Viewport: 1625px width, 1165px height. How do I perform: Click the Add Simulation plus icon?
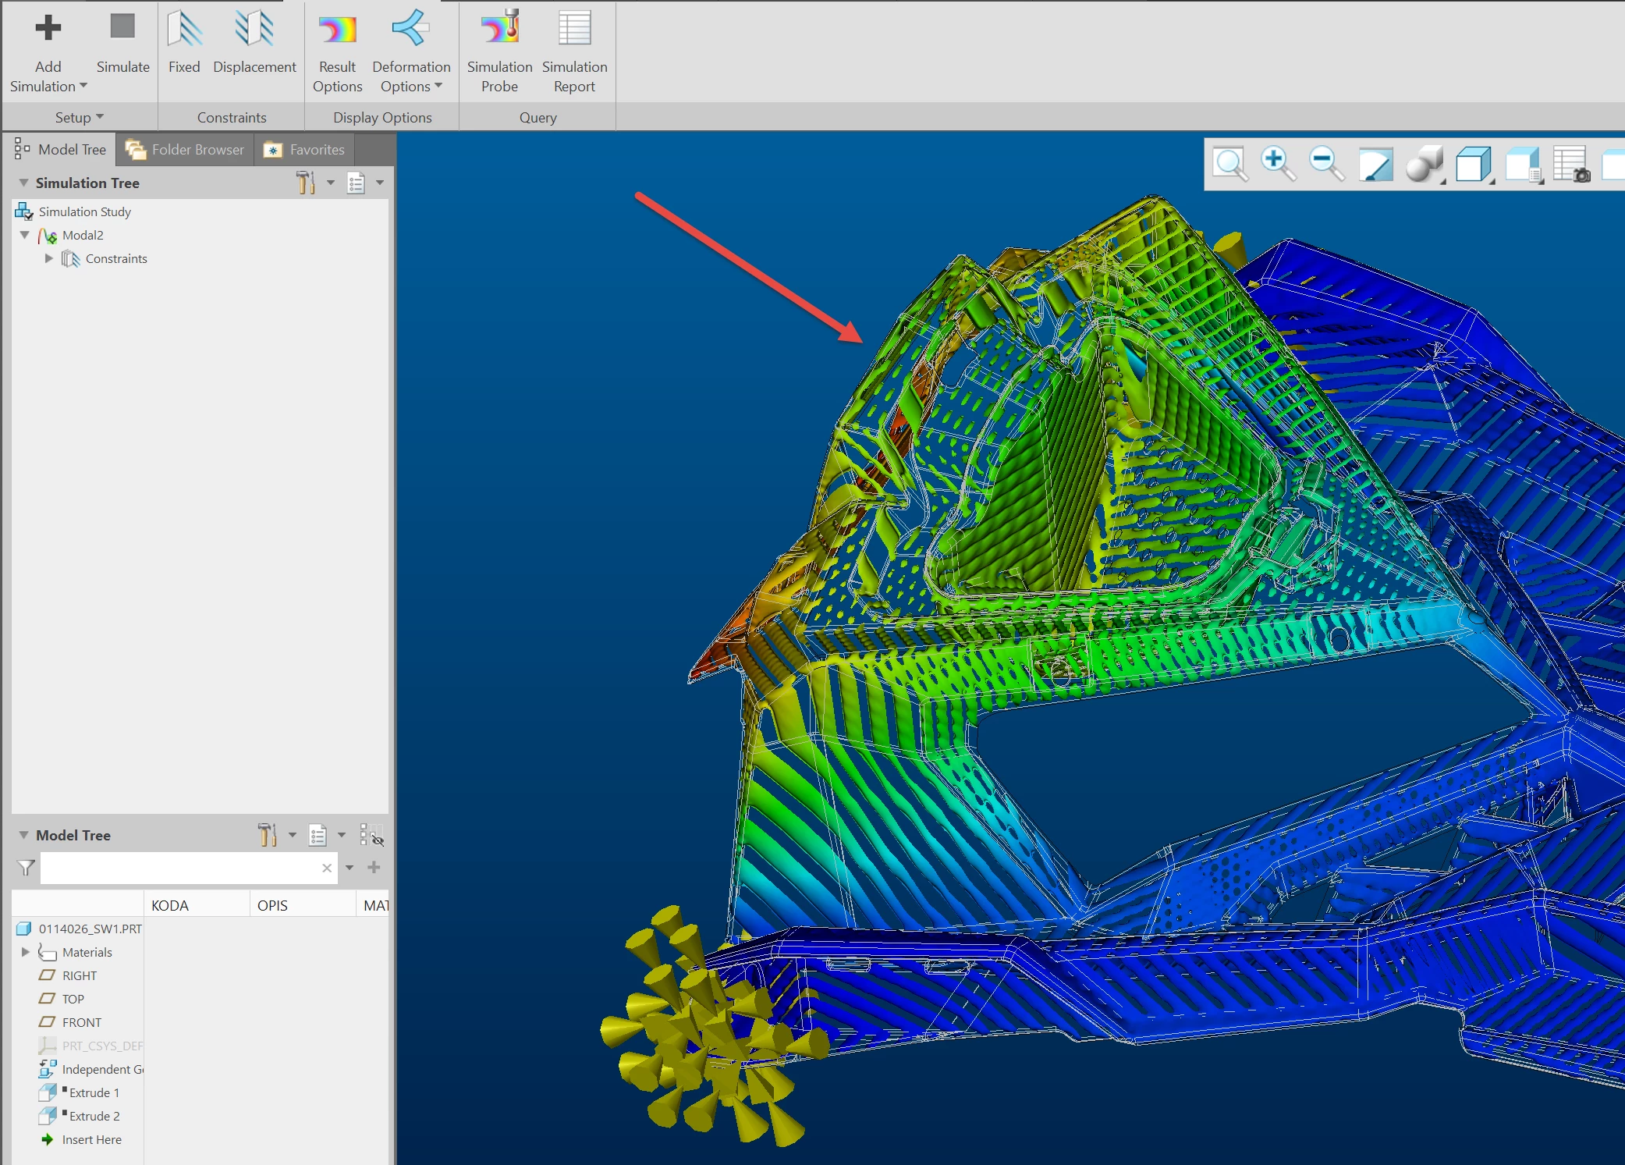[x=48, y=29]
